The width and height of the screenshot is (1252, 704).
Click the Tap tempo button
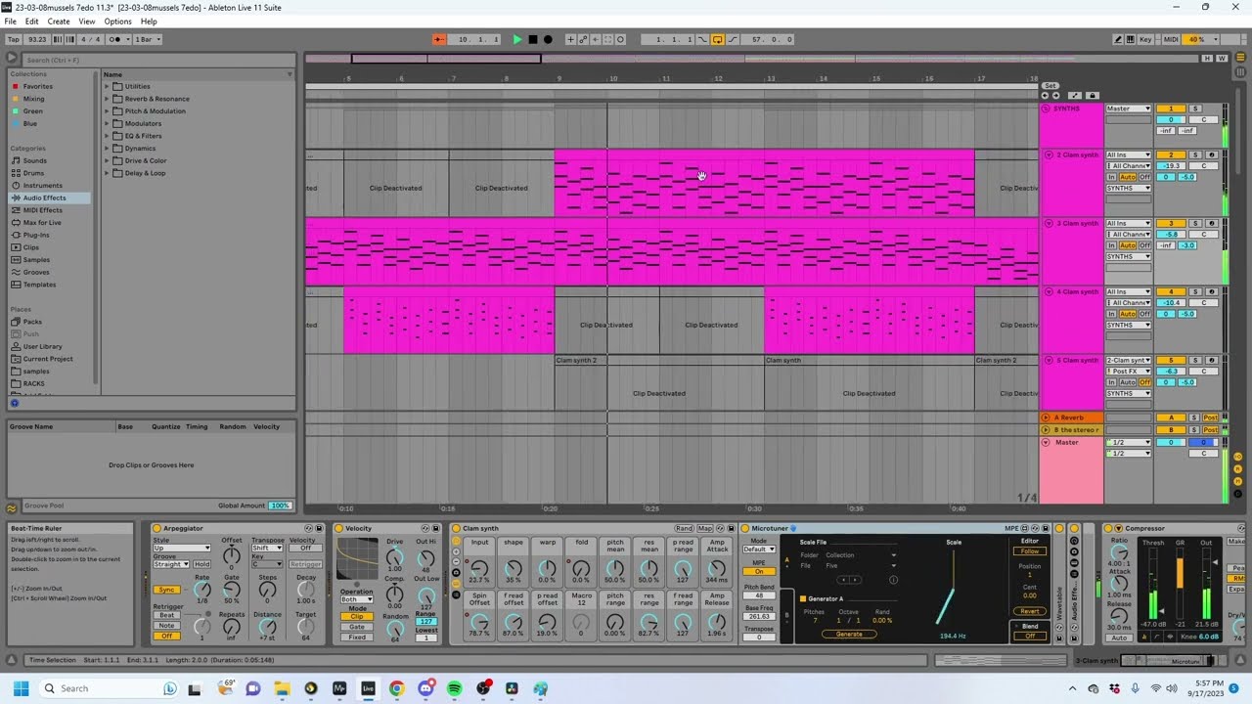click(13, 39)
